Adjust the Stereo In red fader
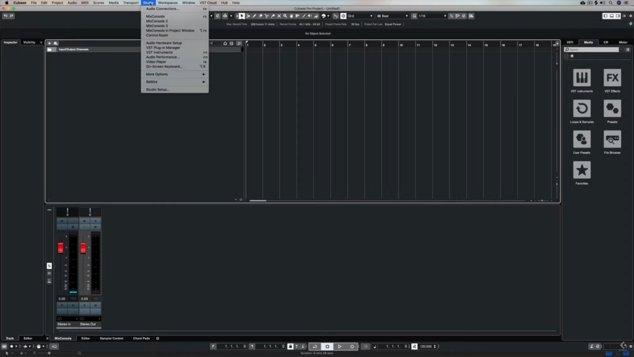 click(x=61, y=248)
